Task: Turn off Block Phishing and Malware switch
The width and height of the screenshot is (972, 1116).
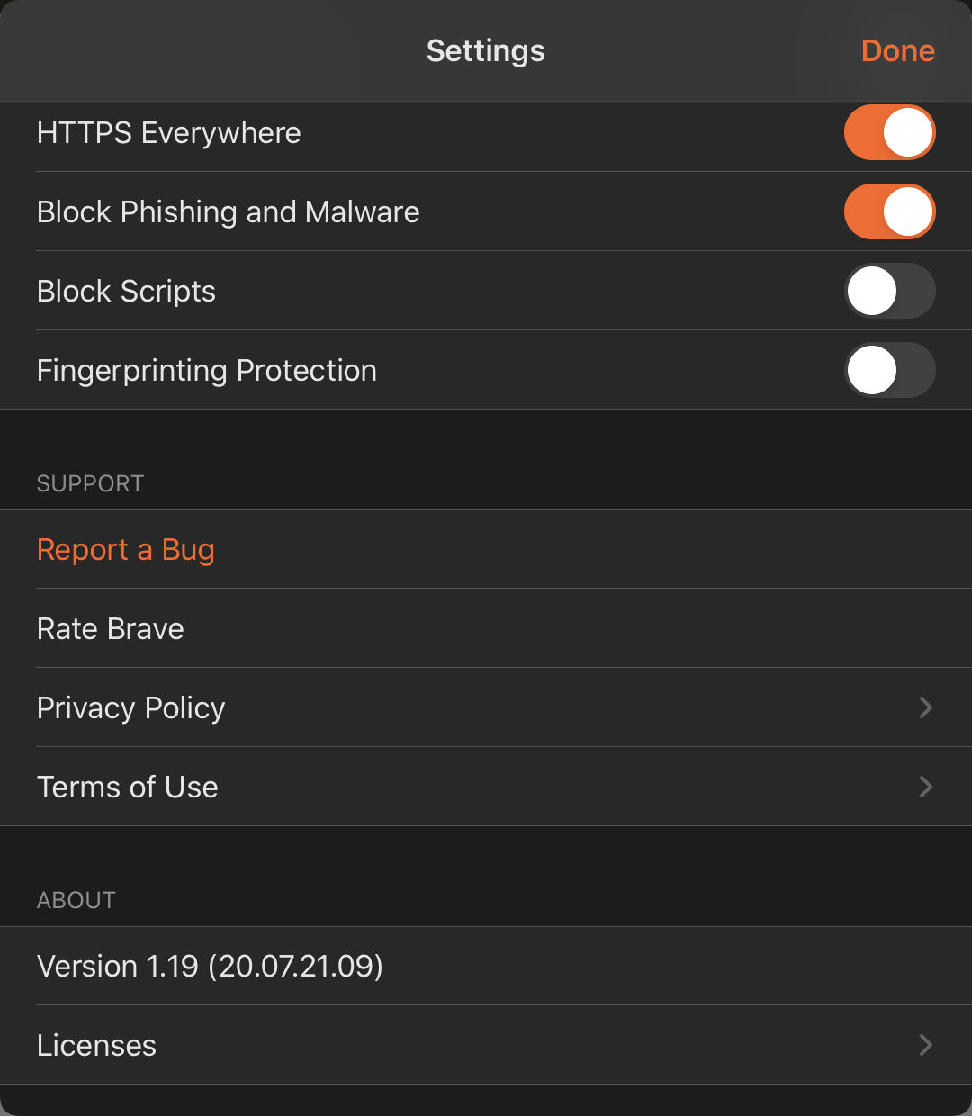Action: (x=889, y=212)
